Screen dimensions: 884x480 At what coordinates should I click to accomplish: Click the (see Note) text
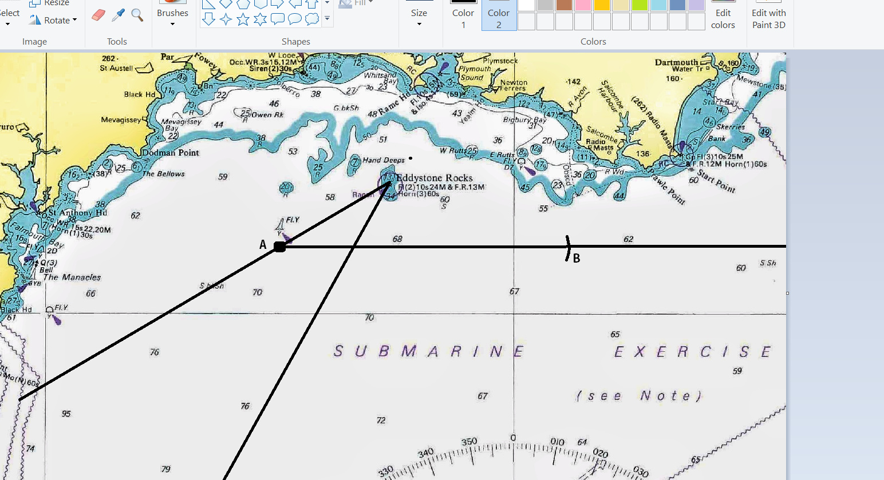639,395
